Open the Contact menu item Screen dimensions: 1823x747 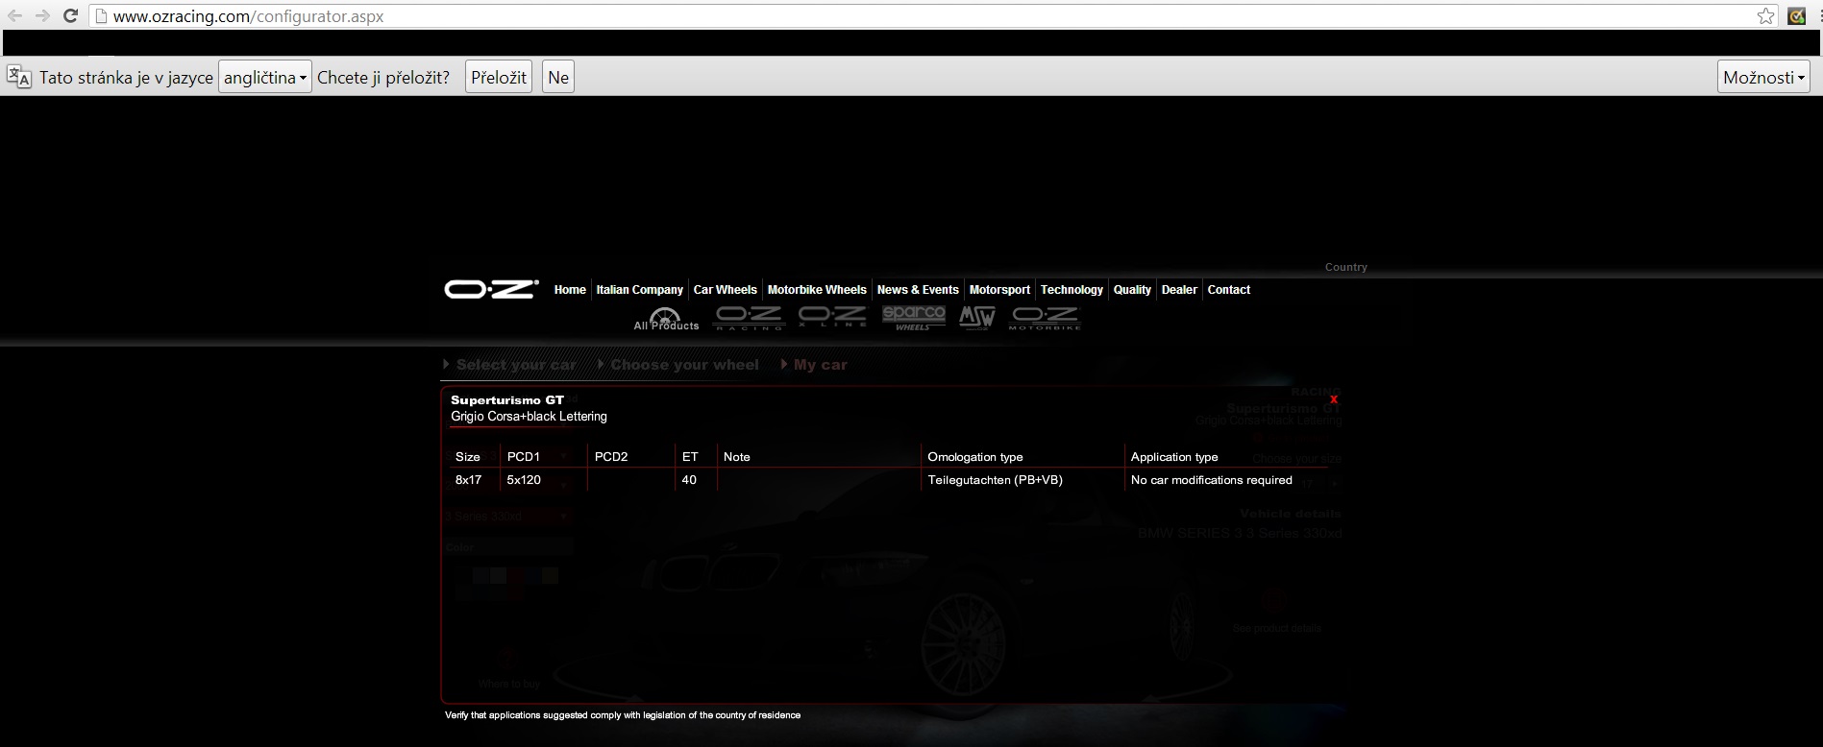pyautogui.click(x=1228, y=290)
